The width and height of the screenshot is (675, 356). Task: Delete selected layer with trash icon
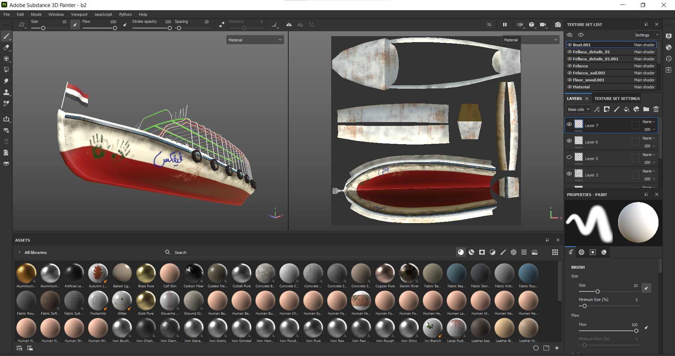pyautogui.click(x=656, y=109)
